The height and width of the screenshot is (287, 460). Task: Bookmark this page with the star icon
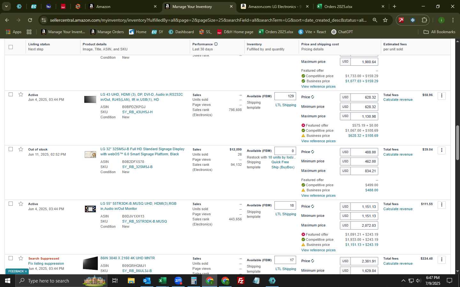385,20
